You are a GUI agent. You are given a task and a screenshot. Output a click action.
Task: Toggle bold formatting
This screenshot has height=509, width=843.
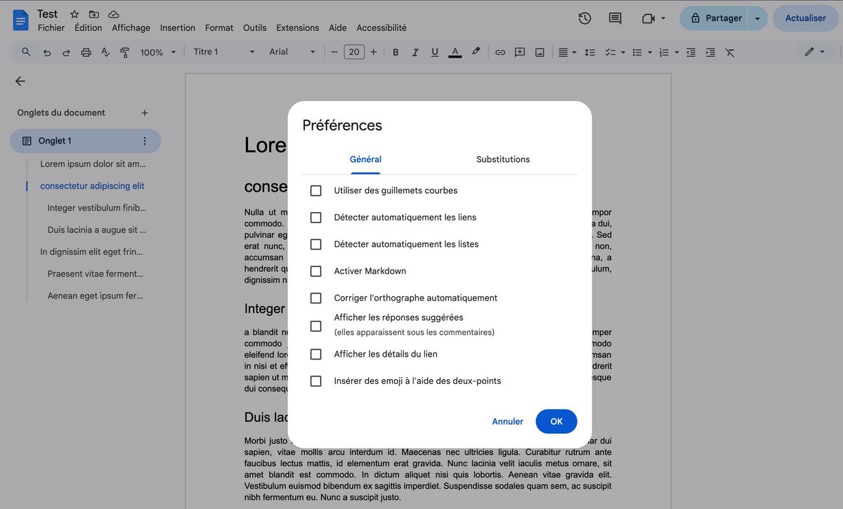[x=395, y=51]
